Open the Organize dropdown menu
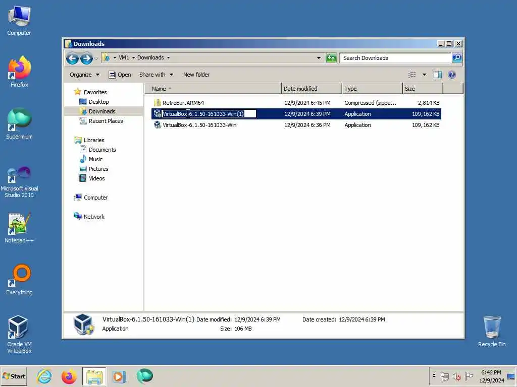The width and height of the screenshot is (517, 387). [x=84, y=75]
